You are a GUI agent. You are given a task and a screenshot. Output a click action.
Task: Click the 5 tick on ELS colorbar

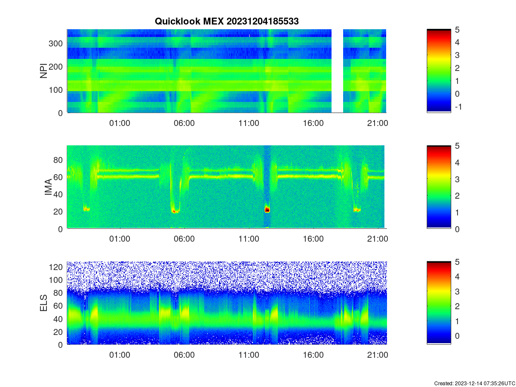pos(458,261)
